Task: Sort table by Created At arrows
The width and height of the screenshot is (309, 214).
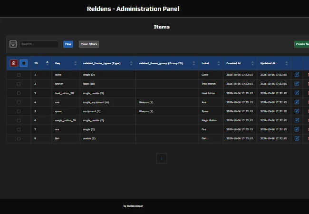Action: tap(252, 63)
